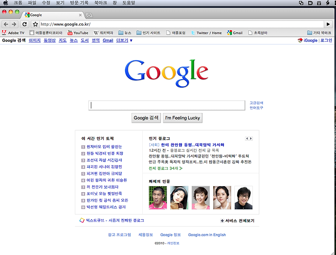Open the 보기 menu

click(x=60, y=3)
